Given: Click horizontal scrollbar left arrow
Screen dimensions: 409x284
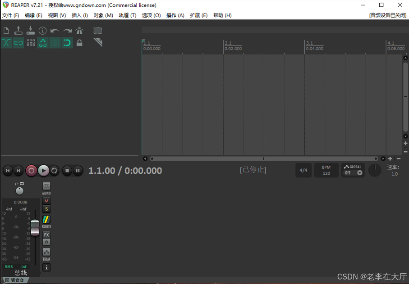Looking at the screenshot, I should click(145, 158).
